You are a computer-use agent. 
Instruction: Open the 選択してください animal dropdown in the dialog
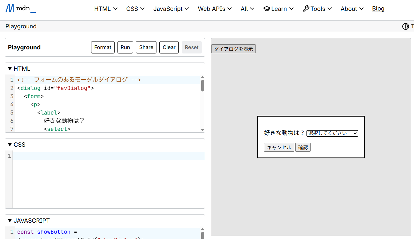[x=332, y=133]
